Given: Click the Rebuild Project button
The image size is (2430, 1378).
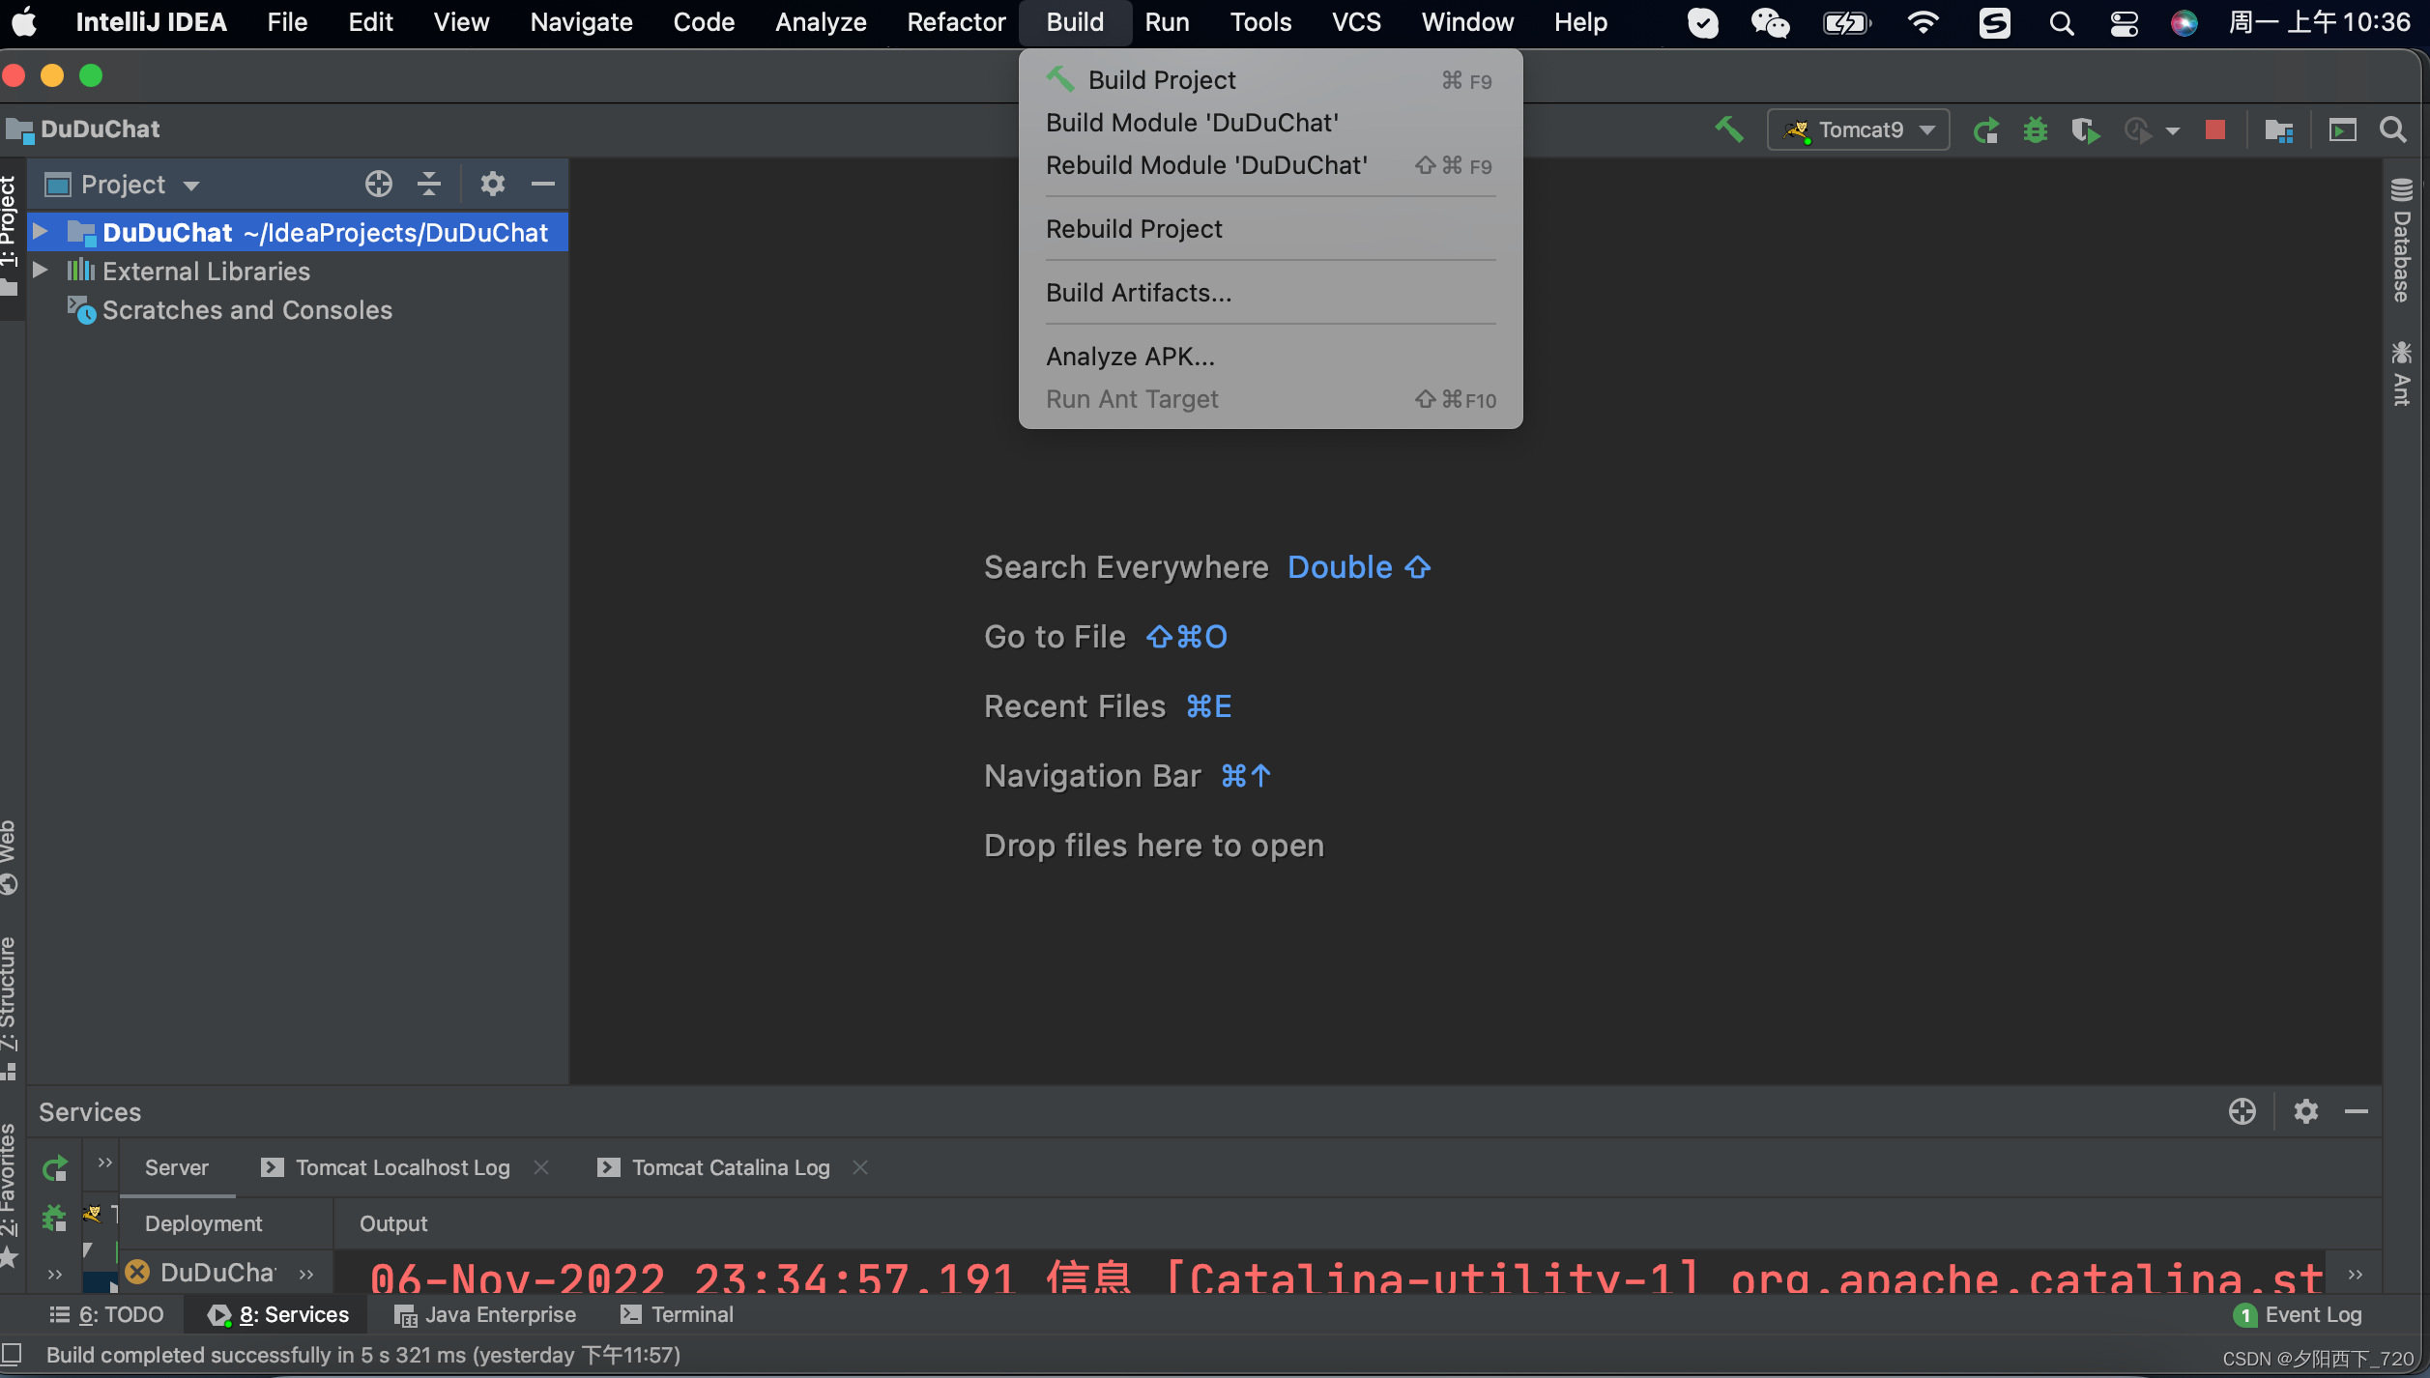Looking at the screenshot, I should [x=1133, y=227].
